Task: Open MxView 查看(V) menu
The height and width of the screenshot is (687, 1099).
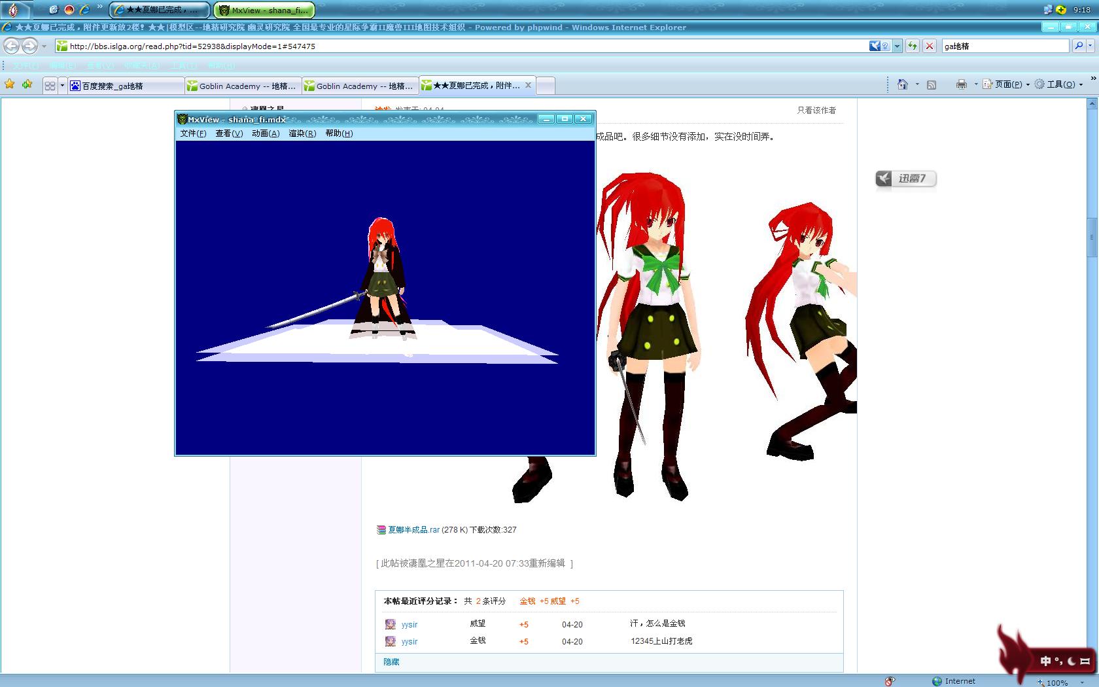Action: 229,133
